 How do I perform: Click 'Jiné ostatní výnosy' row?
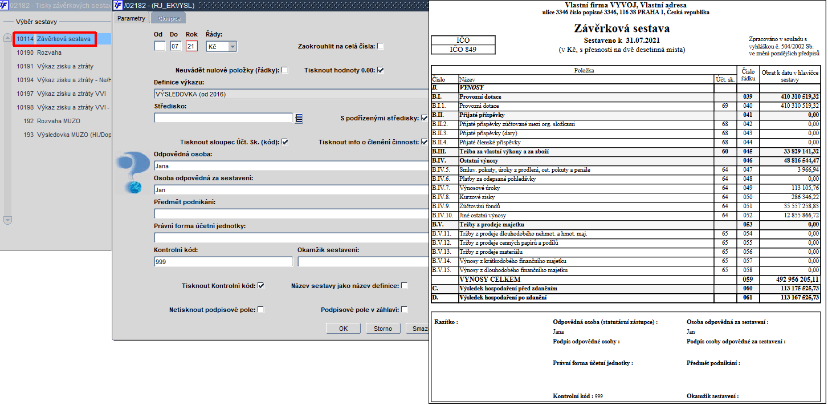tap(626, 216)
